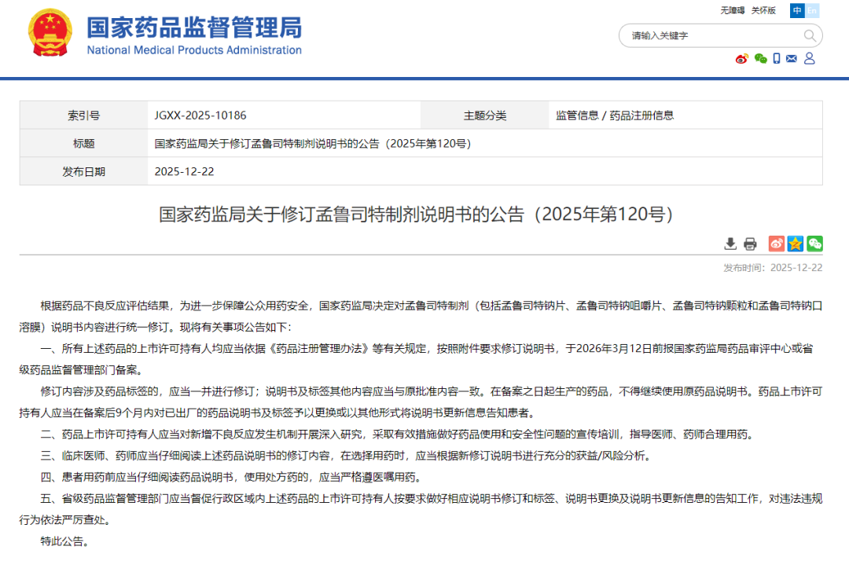The width and height of the screenshot is (849, 561).
Task: Switch to 关怀版 care version
Action: (x=763, y=10)
